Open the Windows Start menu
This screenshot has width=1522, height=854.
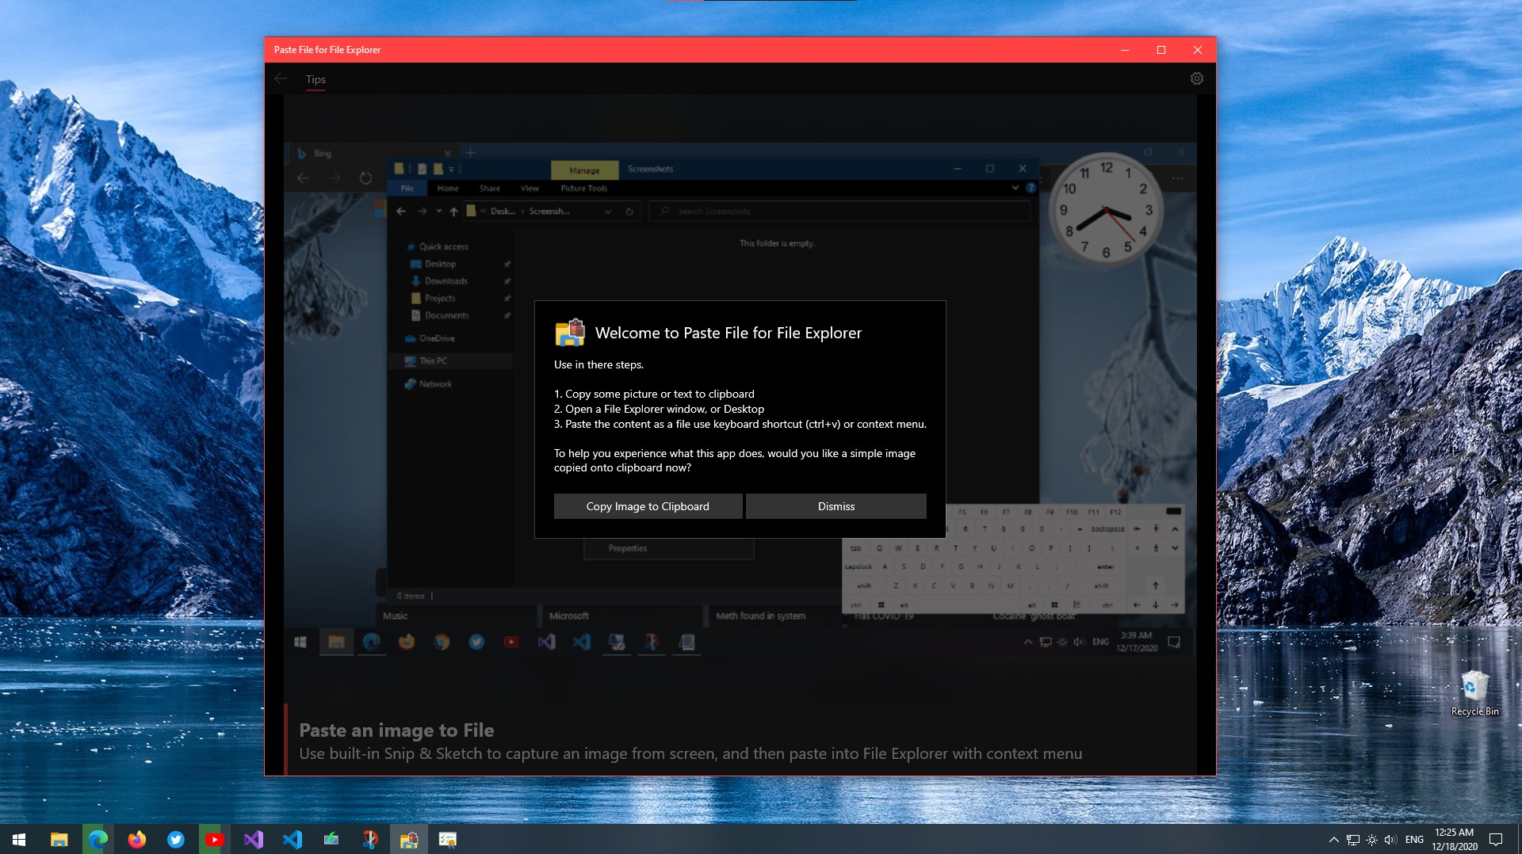(19, 839)
